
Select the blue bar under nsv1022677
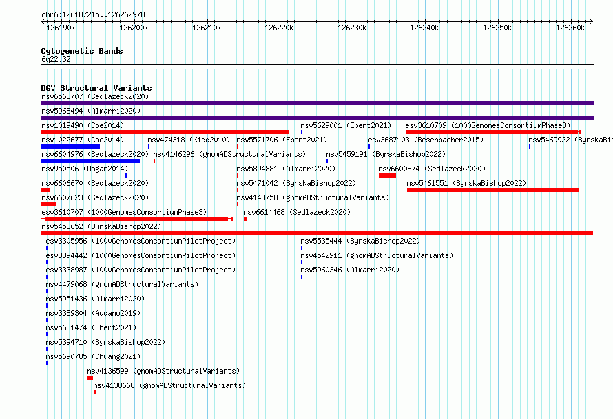pos(70,147)
